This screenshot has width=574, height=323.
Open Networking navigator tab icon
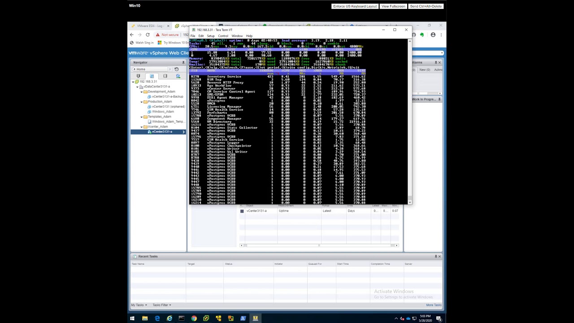tap(178, 76)
